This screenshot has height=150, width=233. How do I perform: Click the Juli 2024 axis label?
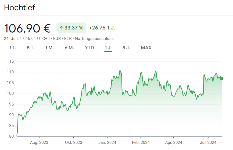pos(208,142)
